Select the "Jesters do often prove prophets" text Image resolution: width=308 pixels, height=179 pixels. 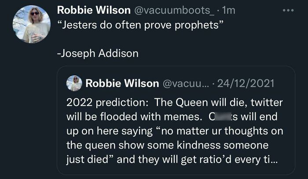140,25
